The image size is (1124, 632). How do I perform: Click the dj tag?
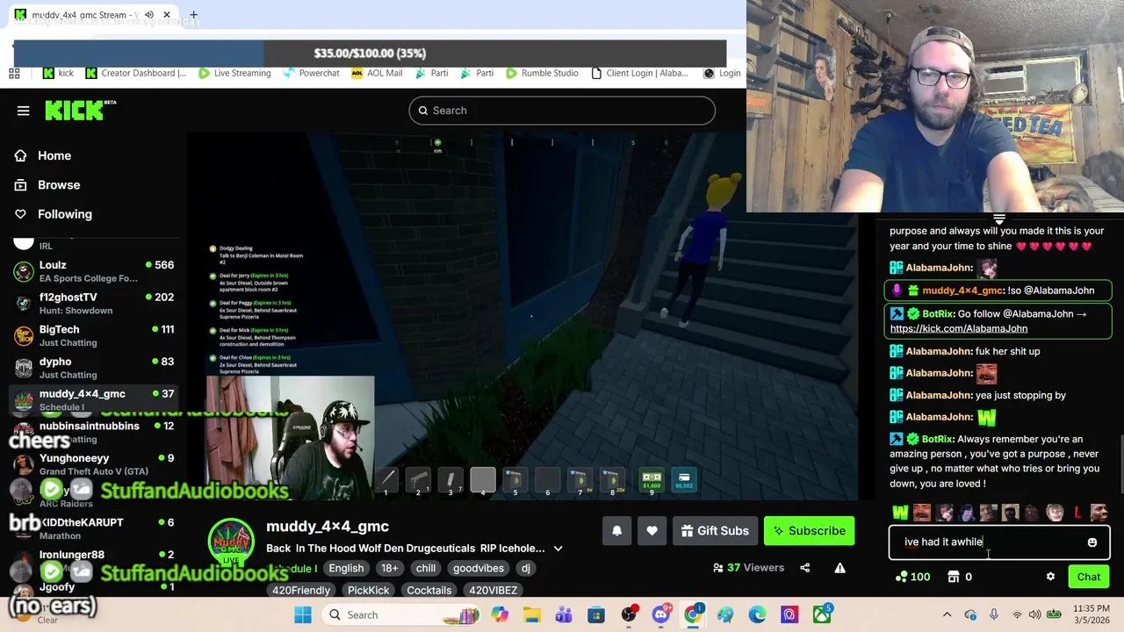pyautogui.click(x=525, y=568)
